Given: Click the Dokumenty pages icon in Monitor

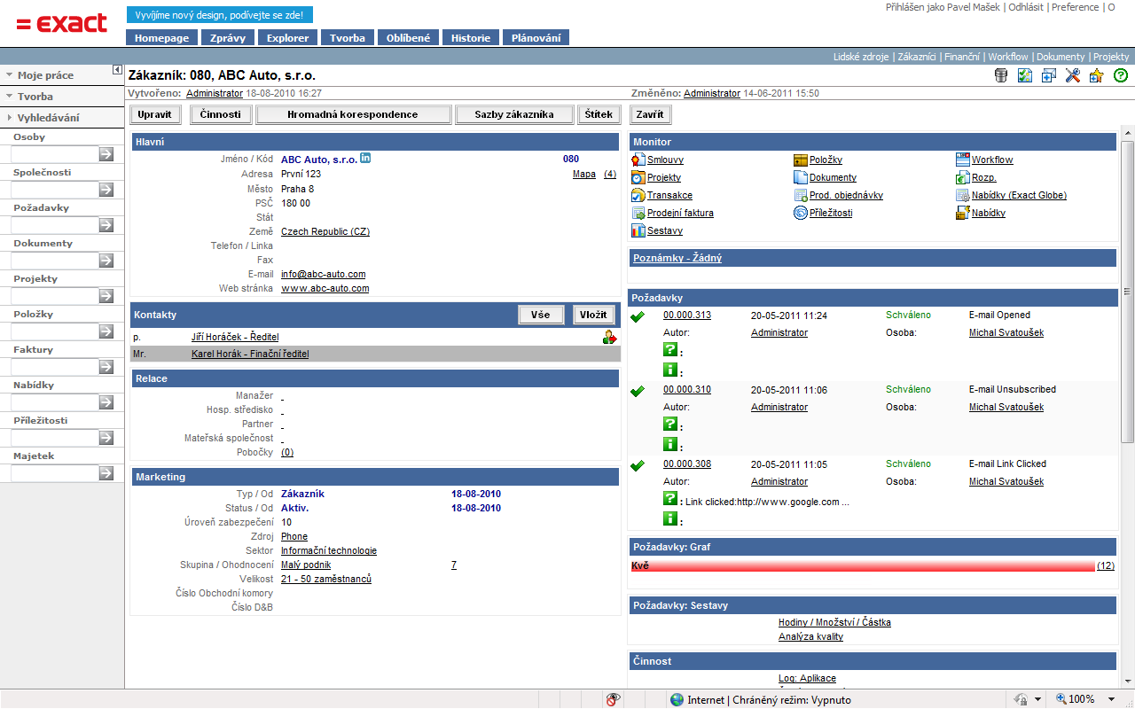Looking at the screenshot, I should coord(801,177).
